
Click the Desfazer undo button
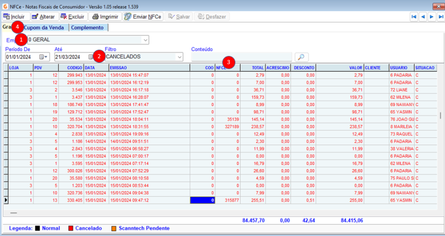pos(212,17)
